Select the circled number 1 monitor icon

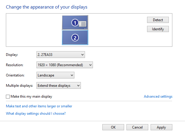(75, 23)
